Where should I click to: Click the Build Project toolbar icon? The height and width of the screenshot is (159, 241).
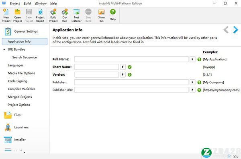coord(53,15)
